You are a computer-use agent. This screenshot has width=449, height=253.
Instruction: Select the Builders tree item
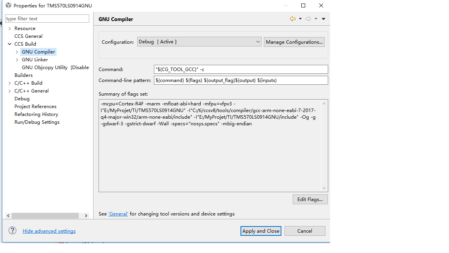point(23,75)
